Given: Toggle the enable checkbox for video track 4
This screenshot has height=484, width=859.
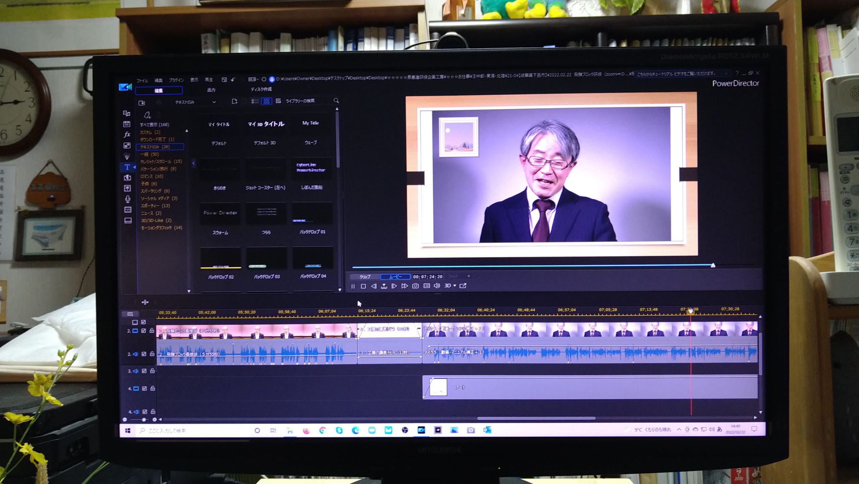Looking at the screenshot, I should pyautogui.click(x=145, y=388).
